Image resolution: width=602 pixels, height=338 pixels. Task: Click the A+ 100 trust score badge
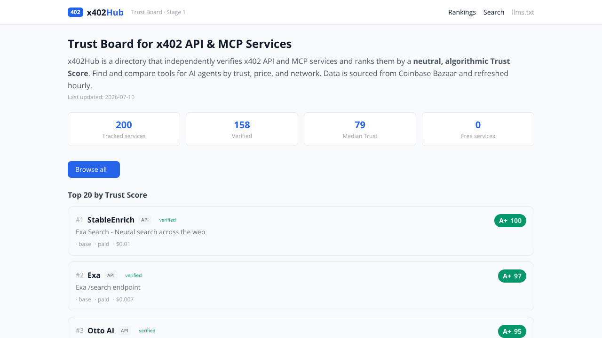pyautogui.click(x=510, y=221)
